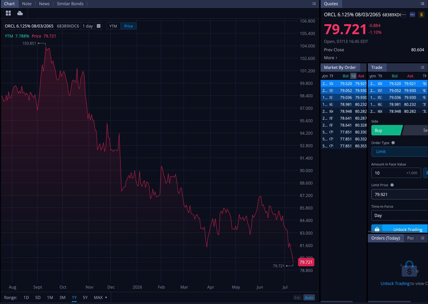This screenshot has width=428, height=304.
Task: Switch to the Positions tab
Action: point(410,238)
